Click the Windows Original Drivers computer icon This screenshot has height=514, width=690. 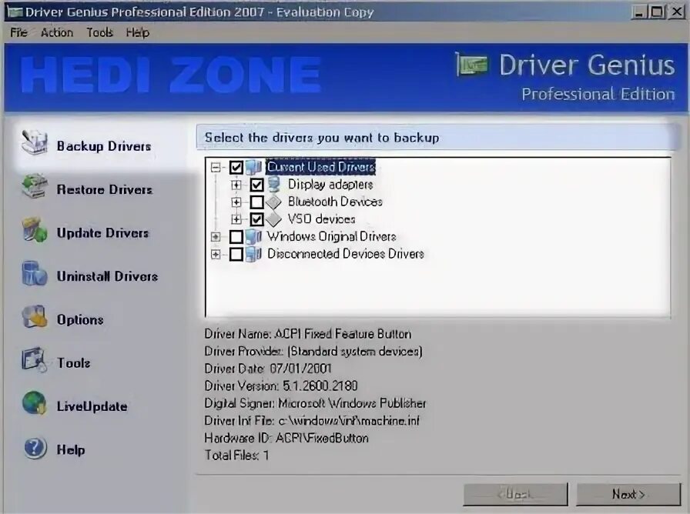pos(254,236)
